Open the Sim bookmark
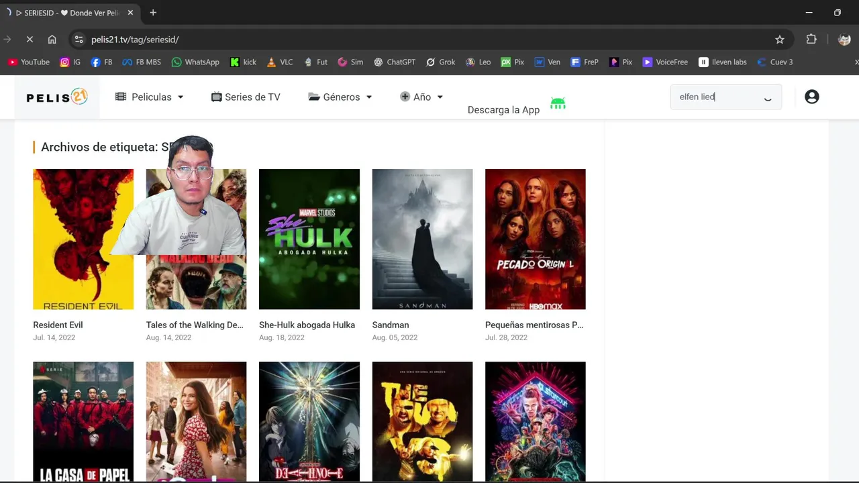 [350, 62]
